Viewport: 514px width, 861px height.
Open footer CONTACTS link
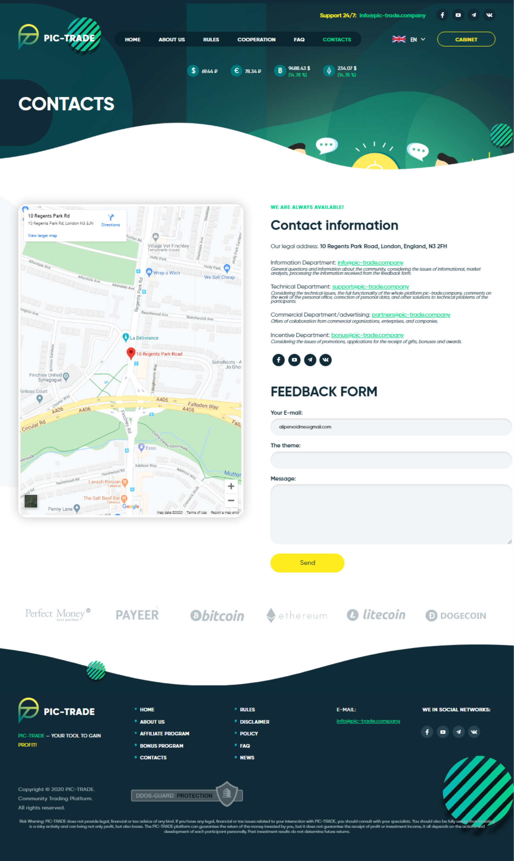click(153, 758)
